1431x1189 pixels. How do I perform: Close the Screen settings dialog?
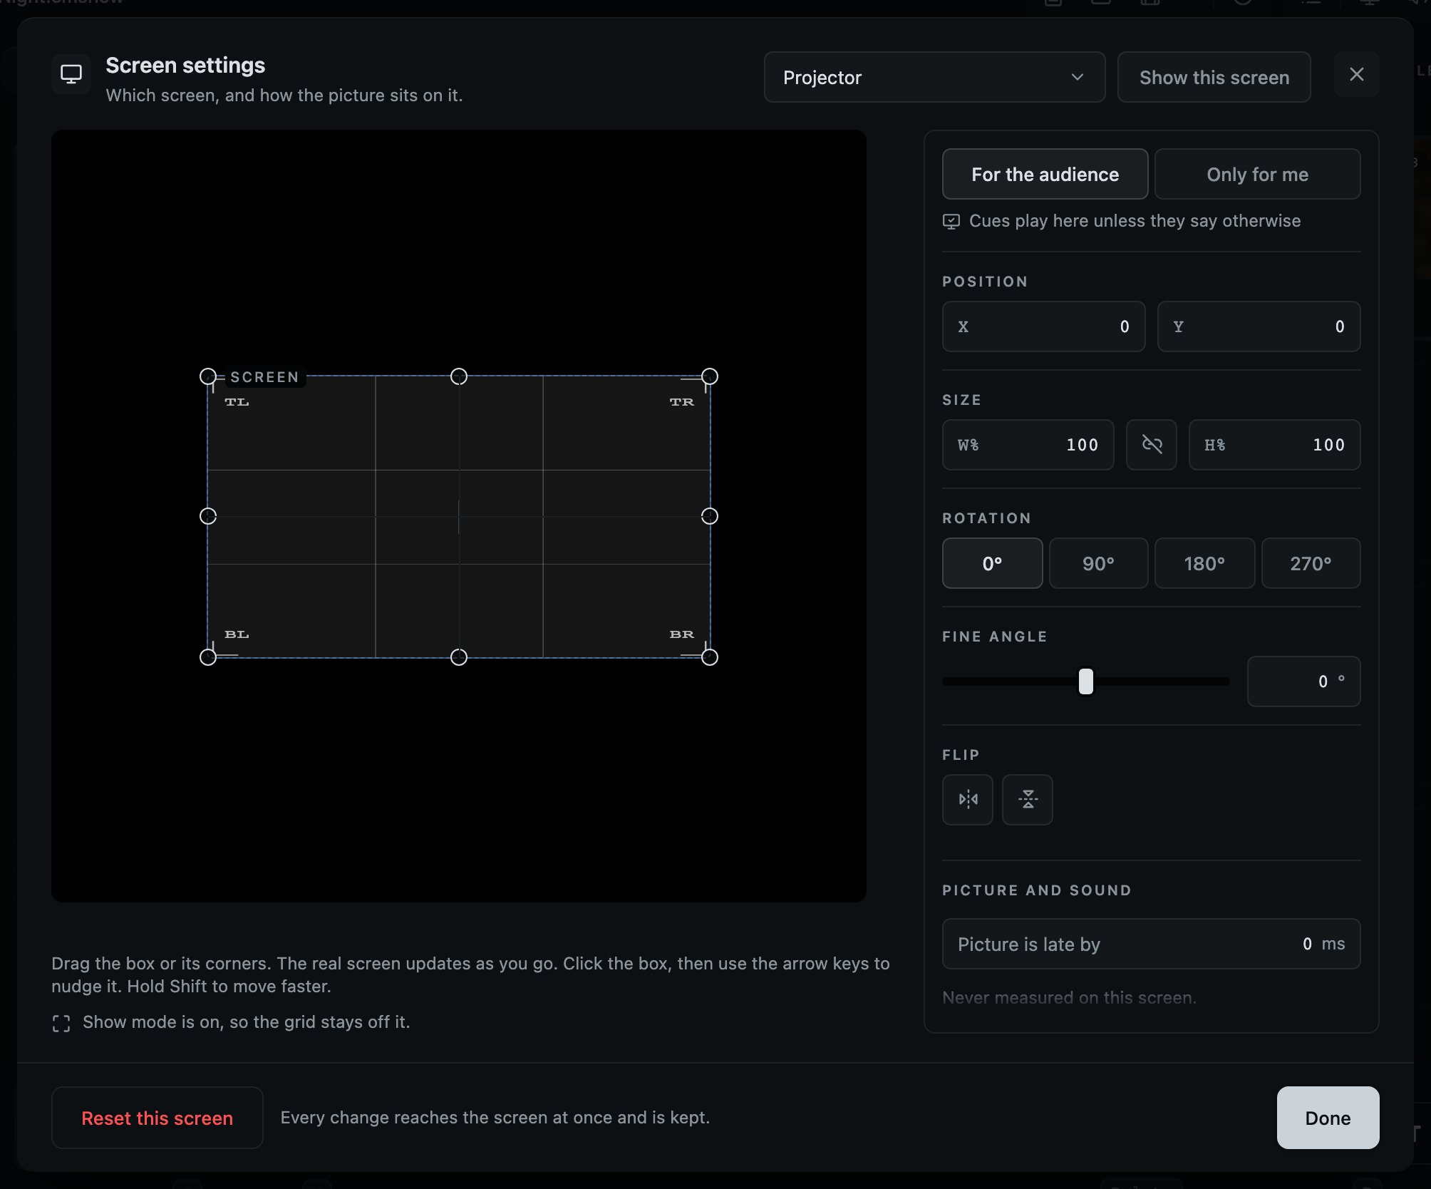1356,75
